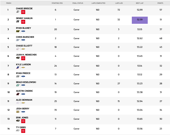Click Austin Cindric's number 2 car icon
Image resolution: width=170 pixels, height=135 pixels.
[18, 94]
